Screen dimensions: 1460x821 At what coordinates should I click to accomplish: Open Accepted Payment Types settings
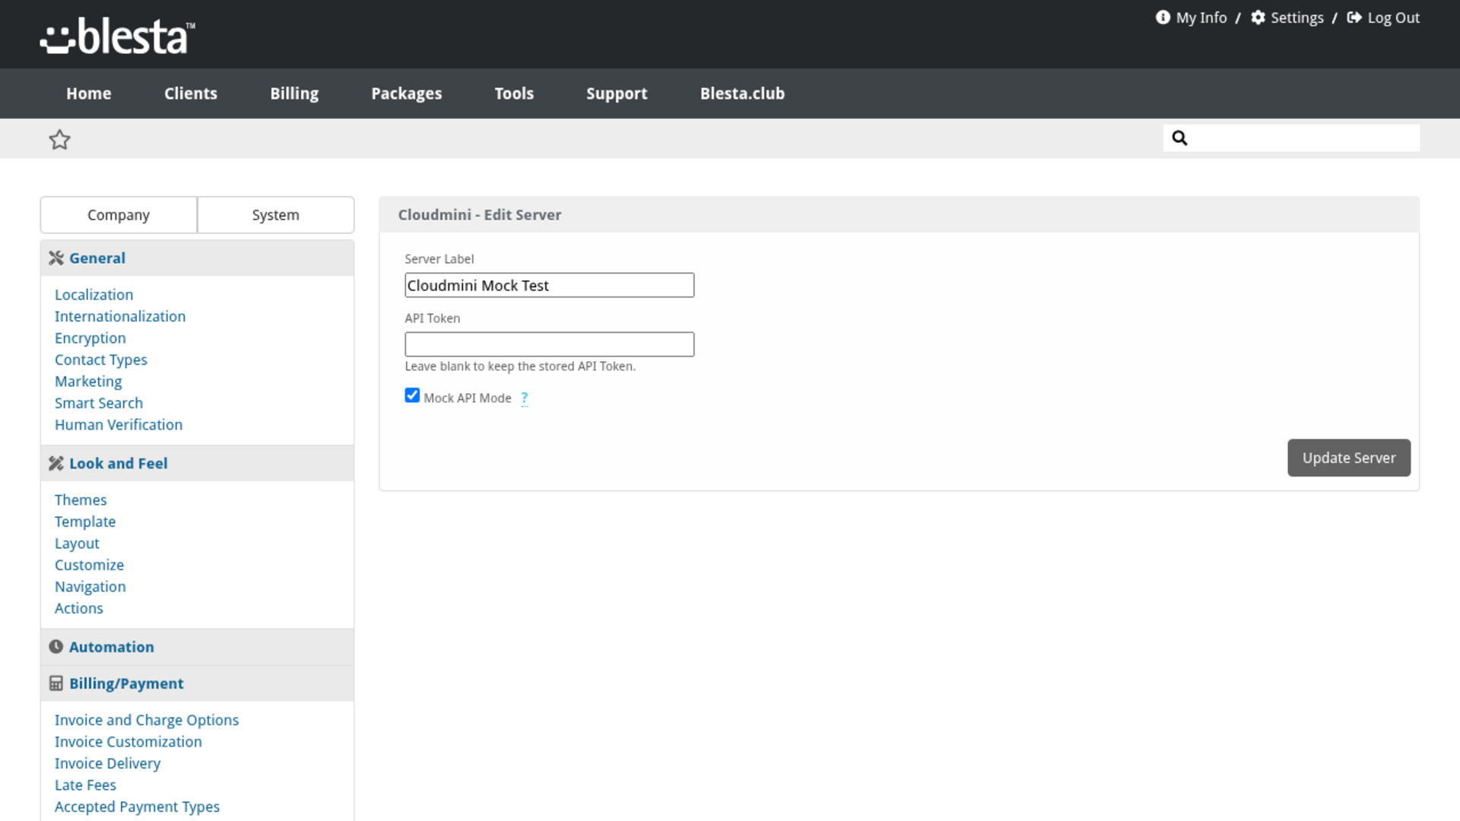click(x=137, y=807)
